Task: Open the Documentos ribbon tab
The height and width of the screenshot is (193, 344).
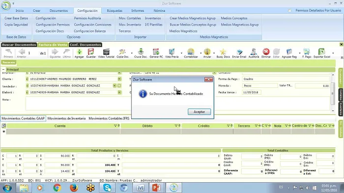Action: (x=58, y=10)
